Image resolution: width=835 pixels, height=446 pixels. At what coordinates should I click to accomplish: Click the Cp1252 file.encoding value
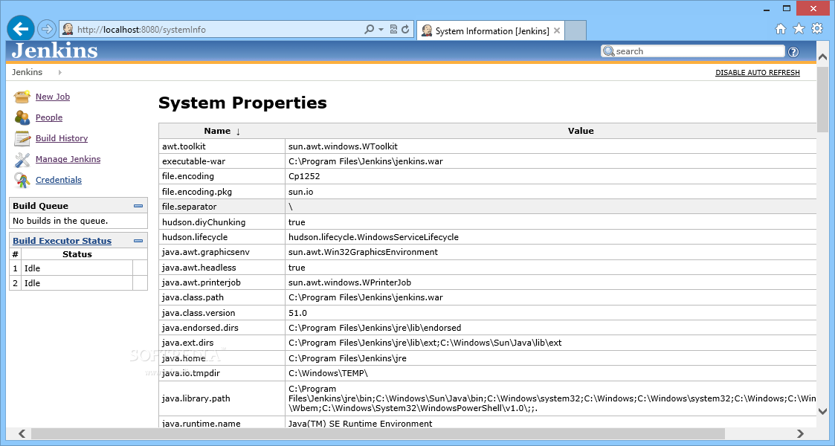click(304, 176)
